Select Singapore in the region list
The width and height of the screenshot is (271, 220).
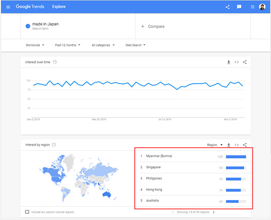(195, 168)
